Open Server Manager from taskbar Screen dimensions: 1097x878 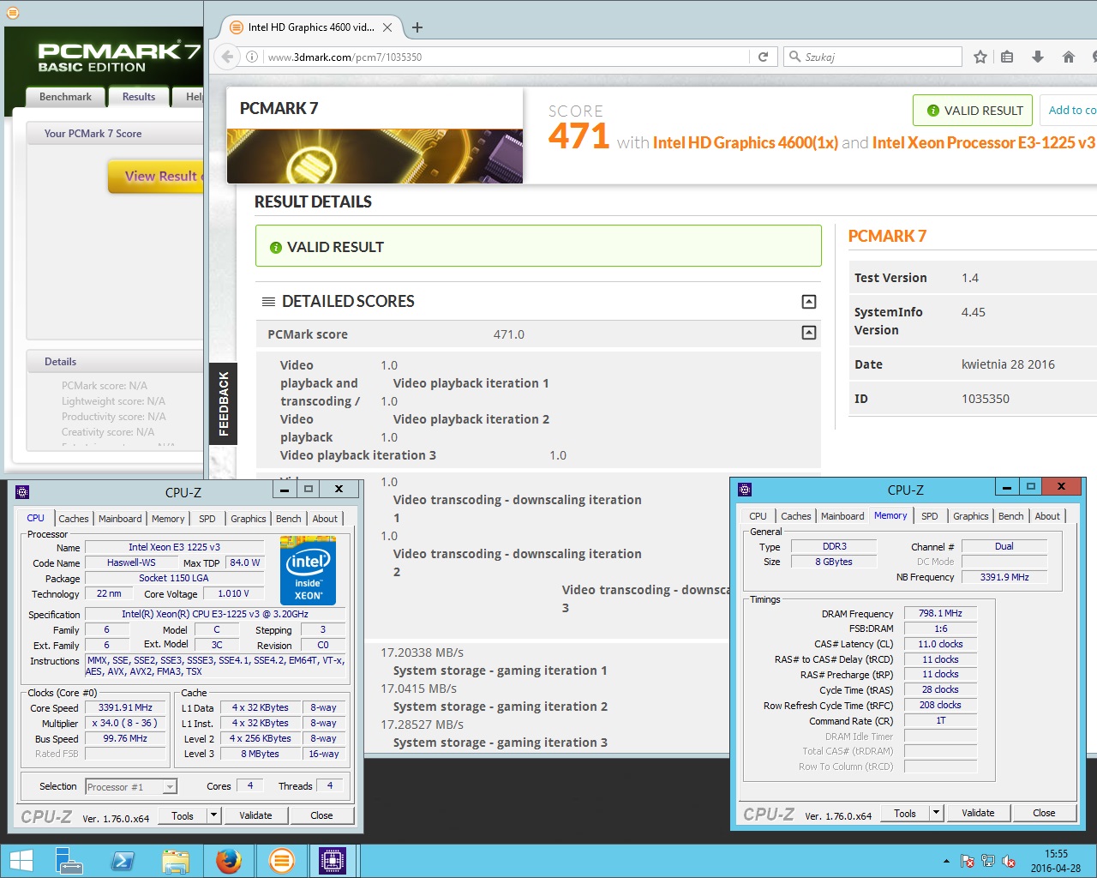[x=69, y=861]
